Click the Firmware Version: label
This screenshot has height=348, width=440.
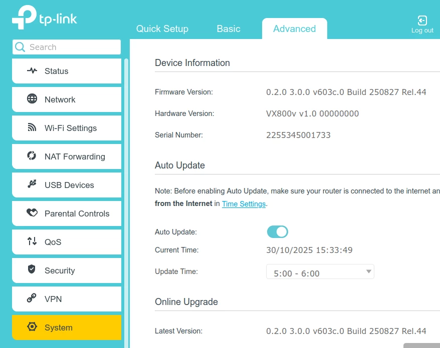[184, 92]
